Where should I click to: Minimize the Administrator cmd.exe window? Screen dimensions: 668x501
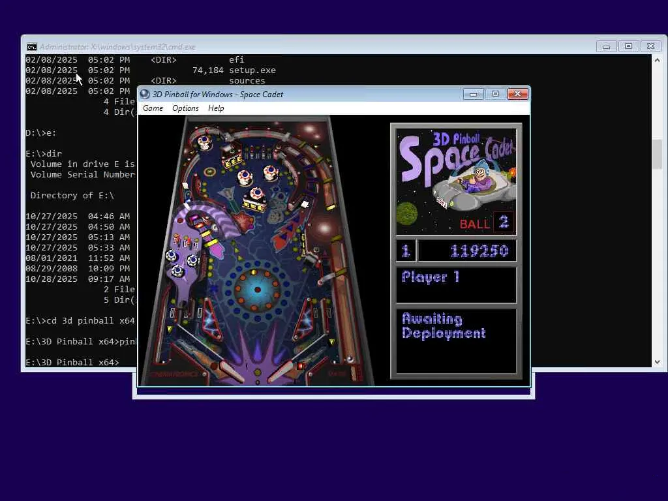606,46
